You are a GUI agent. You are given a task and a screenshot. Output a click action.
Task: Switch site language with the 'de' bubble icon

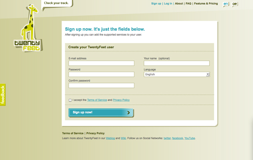pyautogui.click(x=234, y=4)
